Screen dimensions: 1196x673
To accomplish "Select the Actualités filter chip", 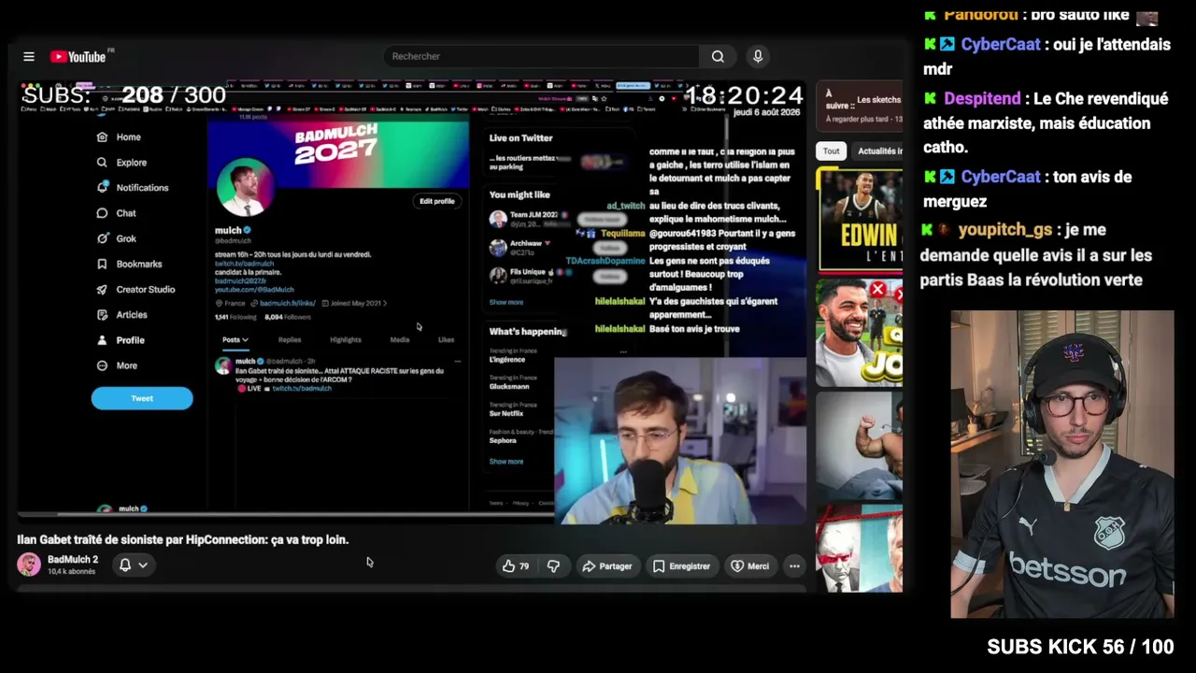I will 879,150.
